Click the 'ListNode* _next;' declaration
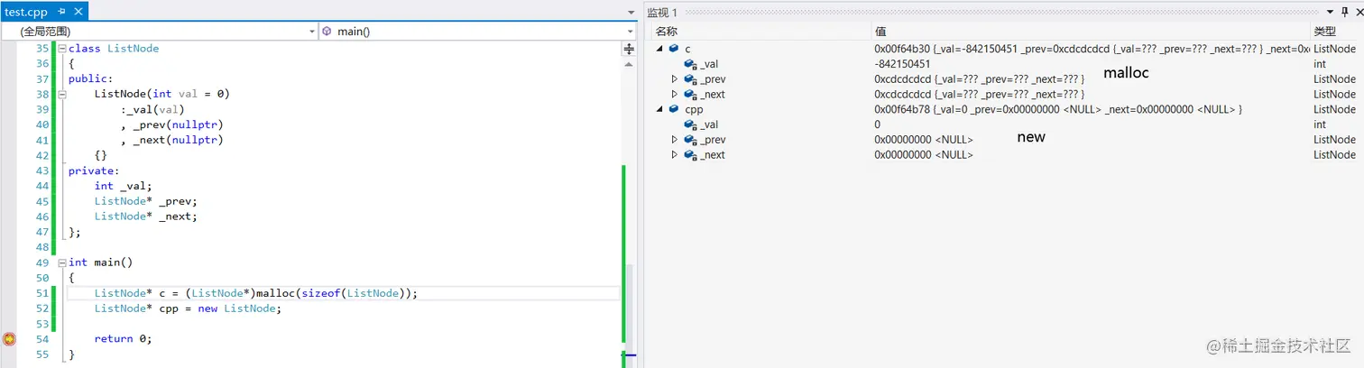1364x368 pixels. 145,216
